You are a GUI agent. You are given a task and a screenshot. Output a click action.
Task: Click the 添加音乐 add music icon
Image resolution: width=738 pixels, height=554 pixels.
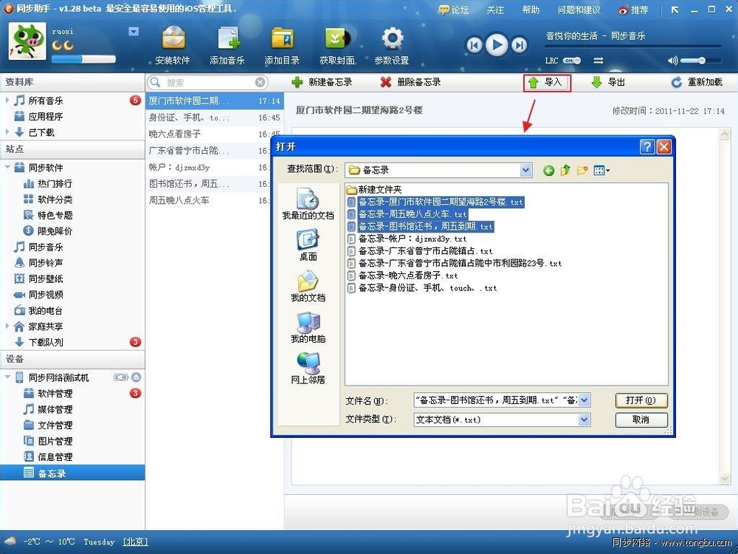tap(227, 45)
